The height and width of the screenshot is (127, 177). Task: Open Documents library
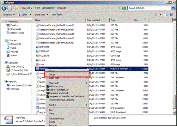(14, 44)
